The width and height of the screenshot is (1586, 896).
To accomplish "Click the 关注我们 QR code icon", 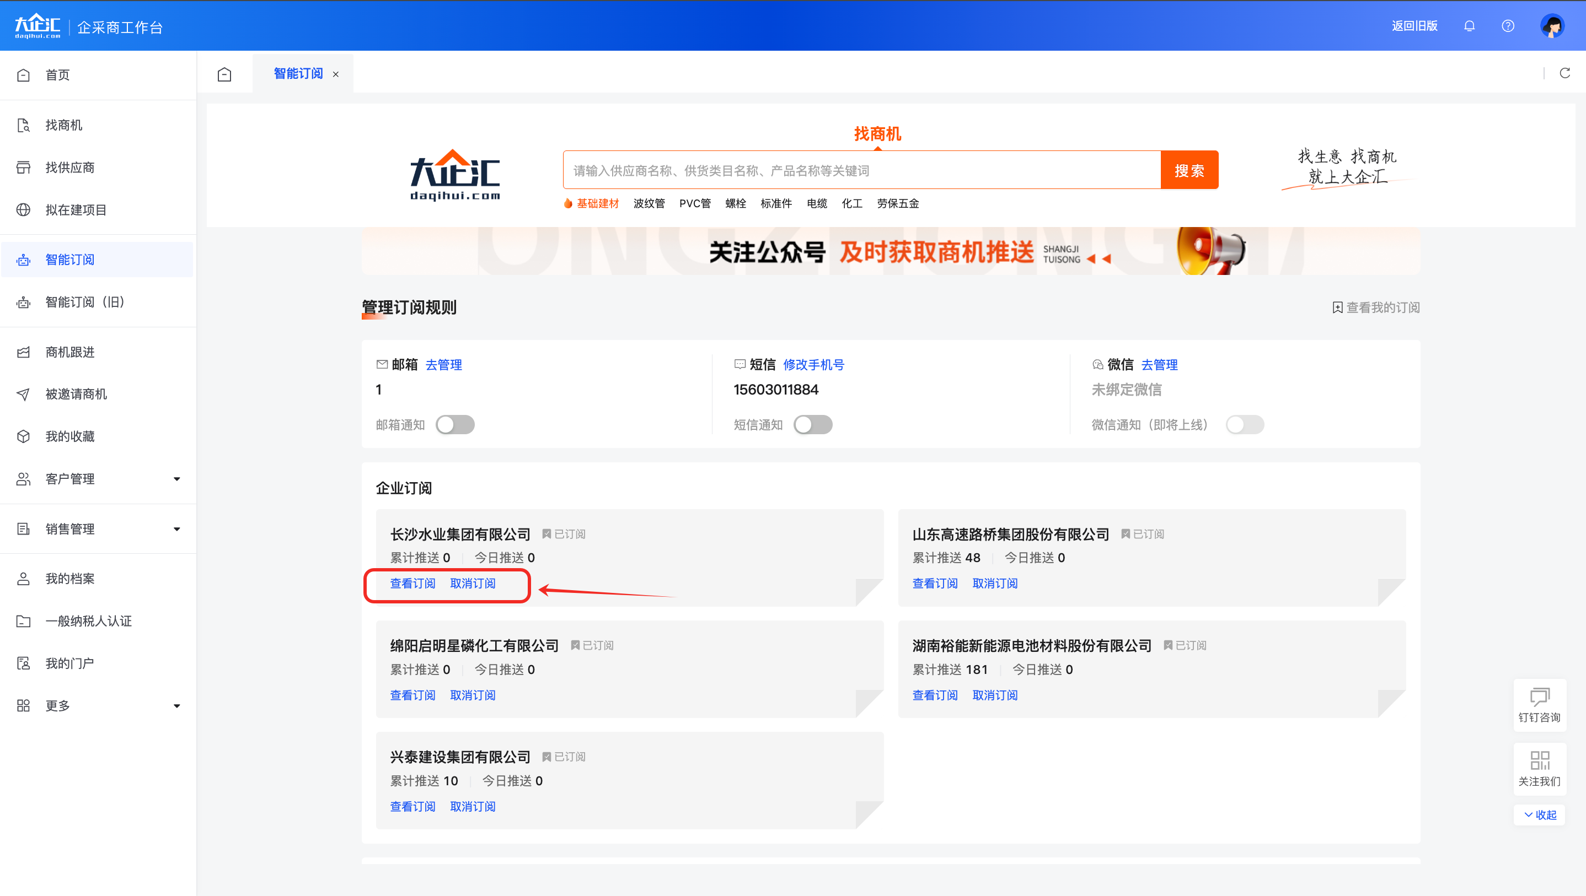I will coord(1539,760).
